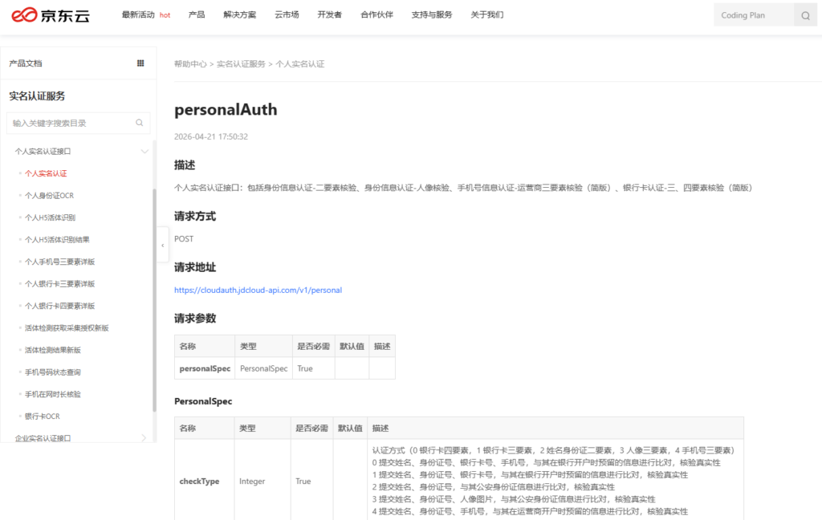This screenshot has height=520, width=822.
Task: Click the 请求参数 heading
Action: (195, 319)
